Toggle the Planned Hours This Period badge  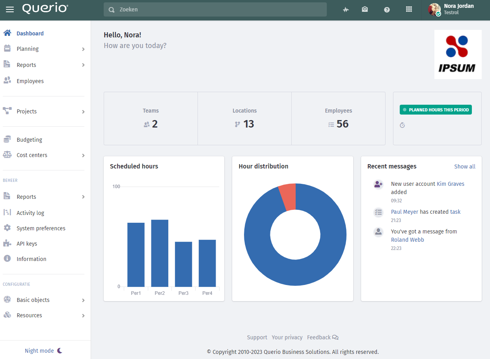point(436,110)
